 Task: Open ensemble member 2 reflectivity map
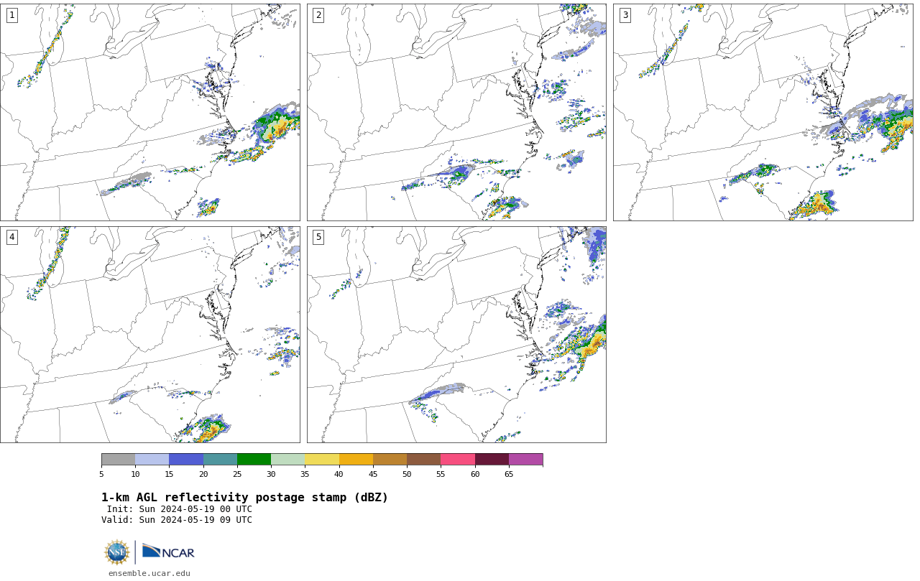coord(456,112)
